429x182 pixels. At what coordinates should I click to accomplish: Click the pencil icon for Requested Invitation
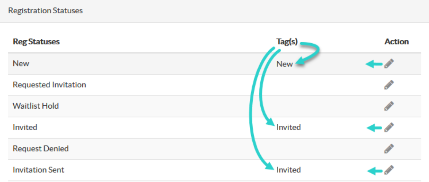[x=389, y=85]
